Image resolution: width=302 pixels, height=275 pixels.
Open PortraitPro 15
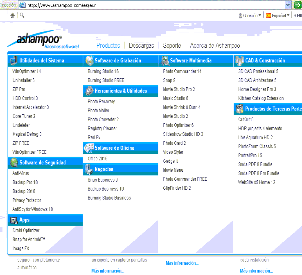[x=250, y=155]
